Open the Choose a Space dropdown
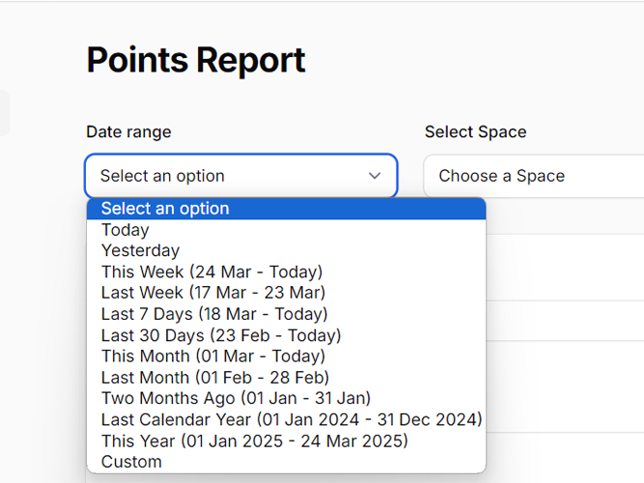 534,176
